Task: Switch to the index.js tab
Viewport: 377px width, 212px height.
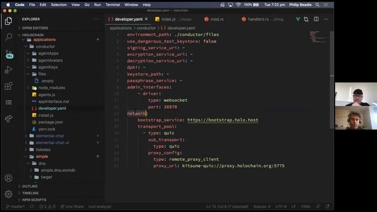Action: pos(174,19)
